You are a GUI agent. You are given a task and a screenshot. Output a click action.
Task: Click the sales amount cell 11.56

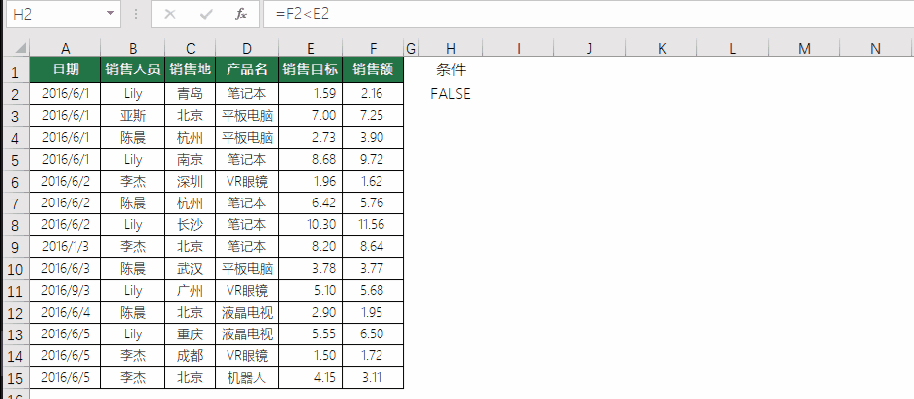point(374,225)
